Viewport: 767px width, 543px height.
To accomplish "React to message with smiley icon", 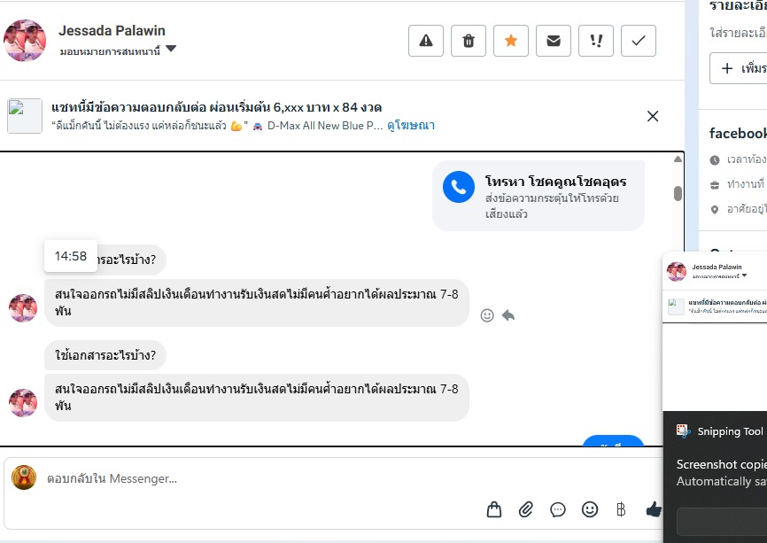I will click(x=487, y=314).
